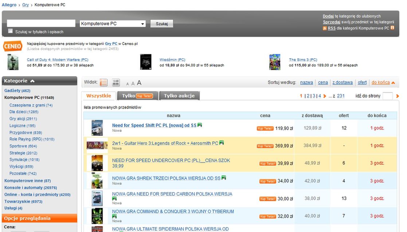The width and height of the screenshot is (407, 232).
Task: Switch to the Tylko aukcje tab
Action: 179,96
